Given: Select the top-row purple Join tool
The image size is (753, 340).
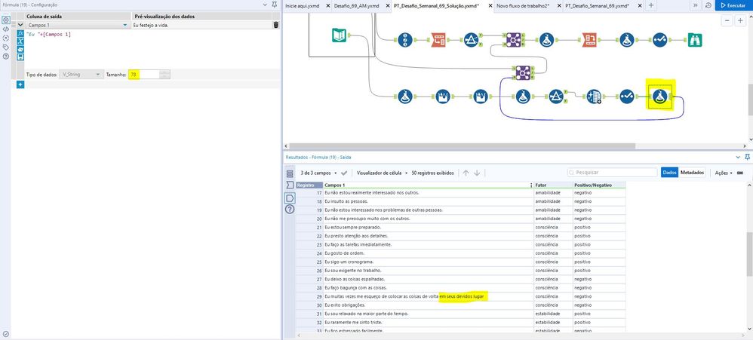Looking at the screenshot, I should [513, 40].
